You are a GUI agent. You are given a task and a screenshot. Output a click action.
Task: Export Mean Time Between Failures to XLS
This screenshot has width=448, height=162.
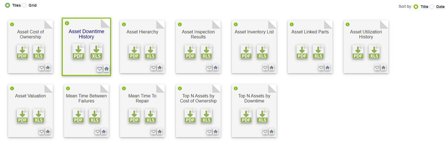click(95, 116)
